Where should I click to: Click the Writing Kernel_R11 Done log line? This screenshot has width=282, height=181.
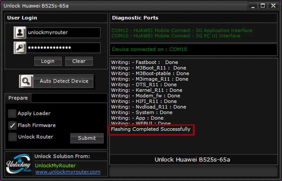147,90
